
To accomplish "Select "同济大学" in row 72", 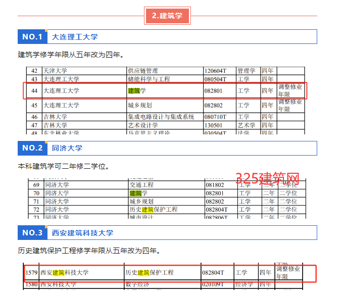I will tap(57, 210).
